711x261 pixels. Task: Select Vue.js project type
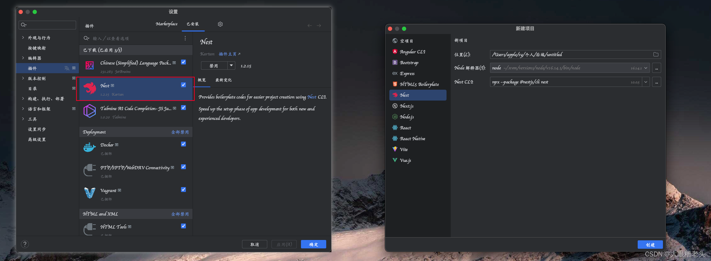click(x=418, y=160)
